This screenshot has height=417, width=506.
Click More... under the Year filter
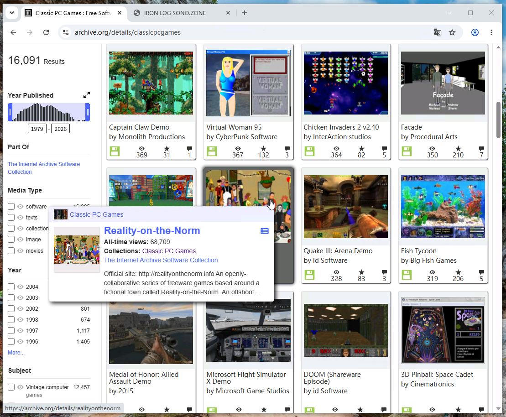coord(16,353)
